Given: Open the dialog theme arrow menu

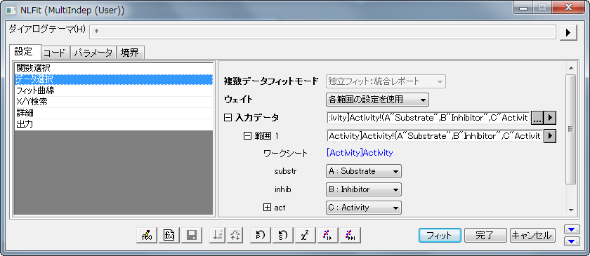Looking at the screenshot, I should pos(568,33).
